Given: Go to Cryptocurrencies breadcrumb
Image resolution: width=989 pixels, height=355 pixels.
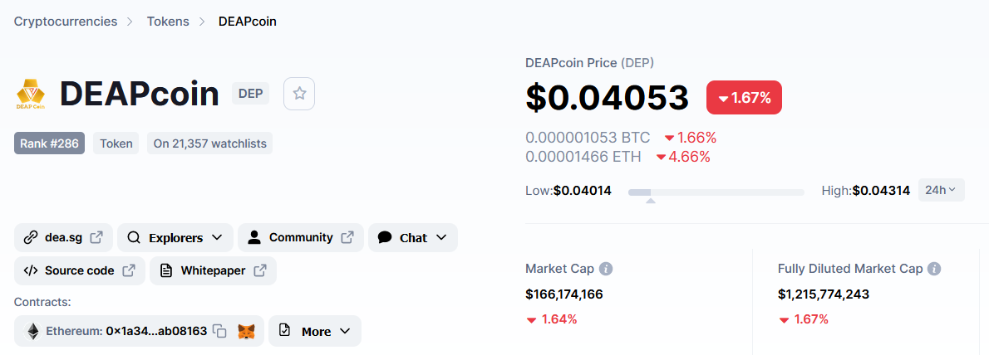Looking at the screenshot, I should tap(66, 22).
